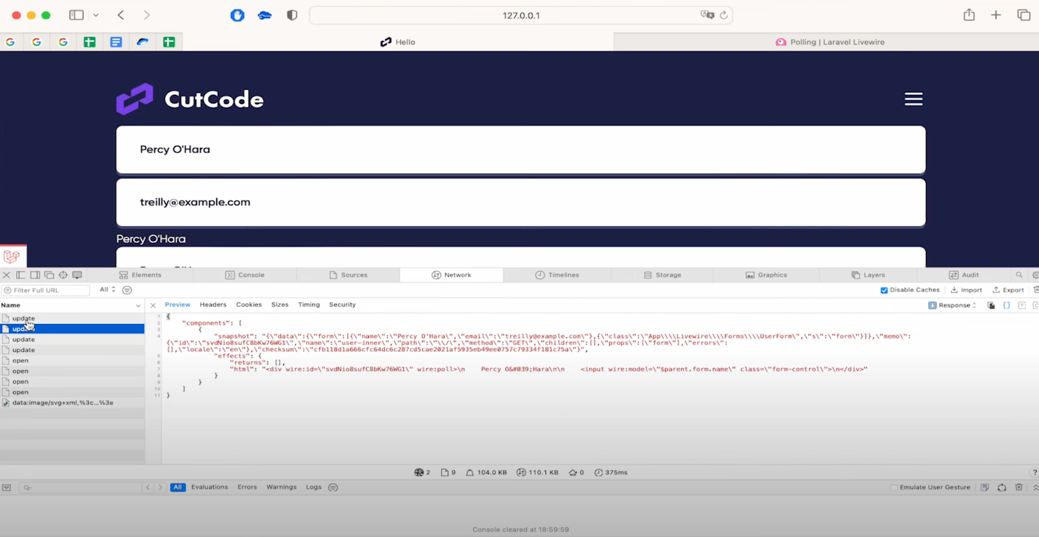The height and width of the screenshot is (537, 1039).
Task: Click Export button in Network toolbar
Action: click(1008, 290)
